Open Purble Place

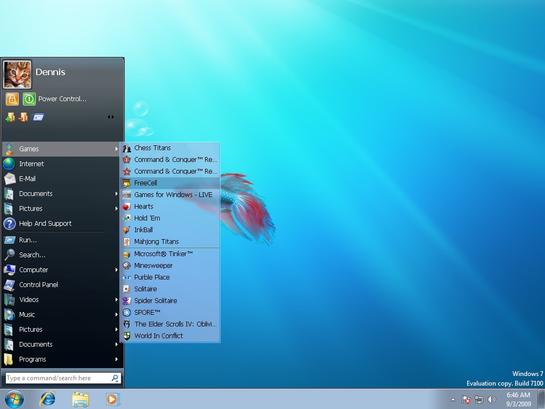click(x=151, y=277)
